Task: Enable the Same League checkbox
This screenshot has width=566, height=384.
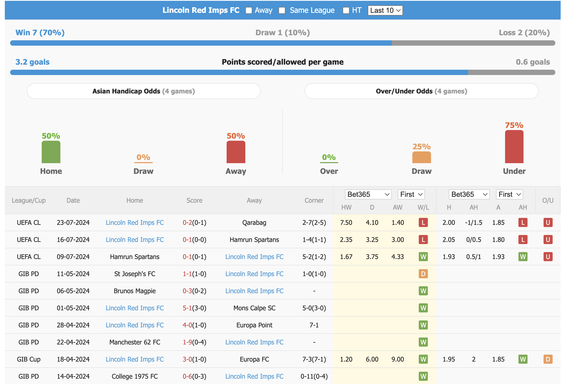Action: click(x=282, y=10)
